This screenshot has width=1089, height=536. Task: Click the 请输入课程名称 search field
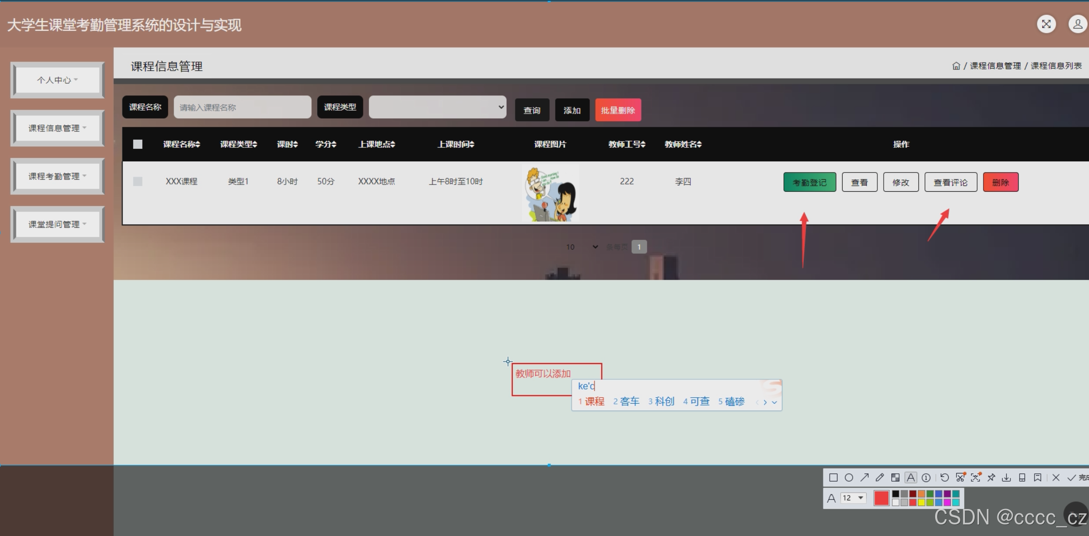pyautogui.click(x=242, y=107)
